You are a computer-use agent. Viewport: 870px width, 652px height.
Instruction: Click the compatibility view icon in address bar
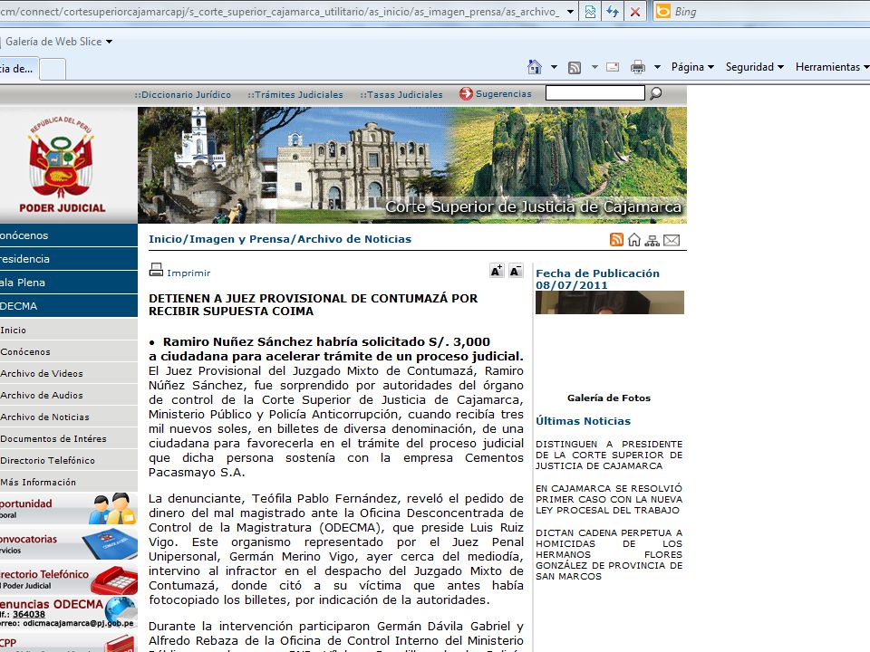590,12
